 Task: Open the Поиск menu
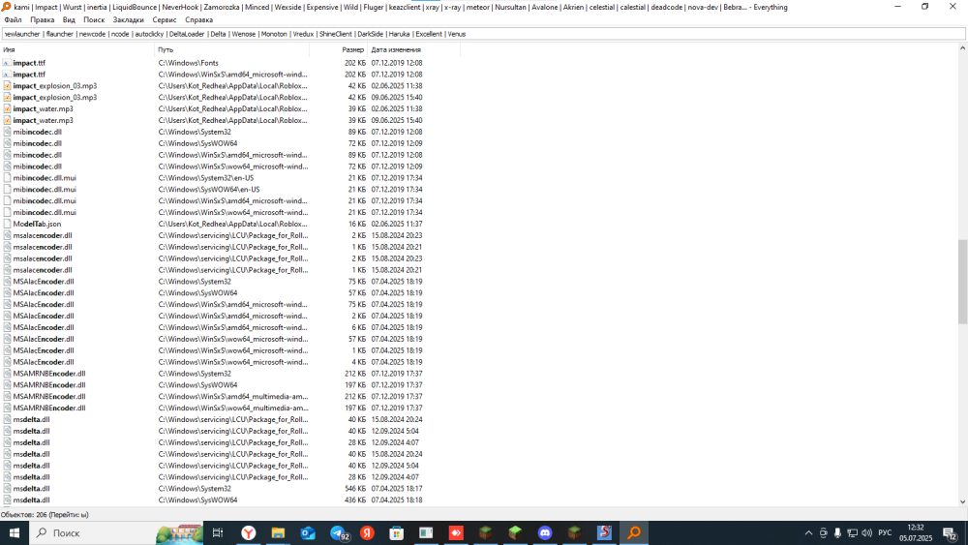(95, 19)
